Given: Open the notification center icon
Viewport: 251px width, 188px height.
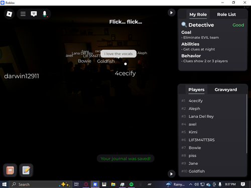Looking at the screenshot, I should pyautogui.click(x=243, y=184).
